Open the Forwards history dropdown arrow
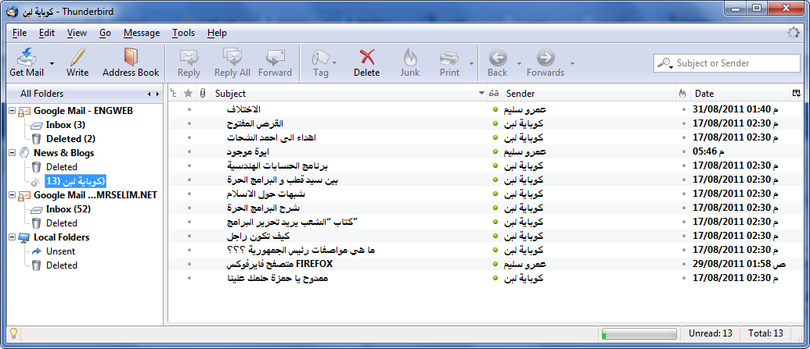Image resolution: width=810 pixels, height=349 pixels. [572, 63]
